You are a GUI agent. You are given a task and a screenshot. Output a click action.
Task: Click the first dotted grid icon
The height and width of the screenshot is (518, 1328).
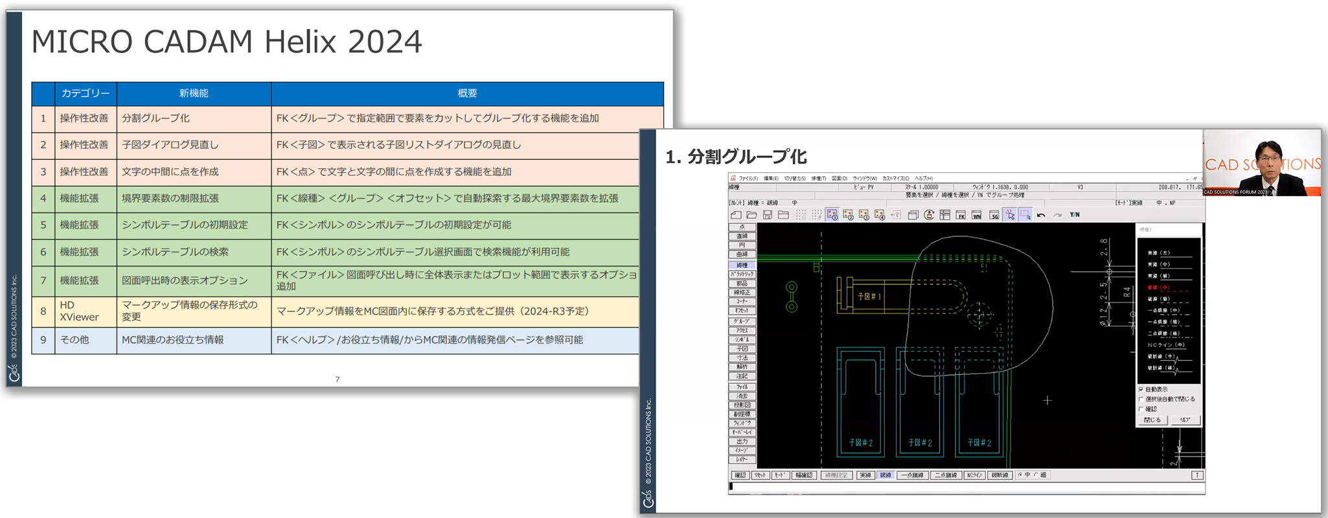801,215
